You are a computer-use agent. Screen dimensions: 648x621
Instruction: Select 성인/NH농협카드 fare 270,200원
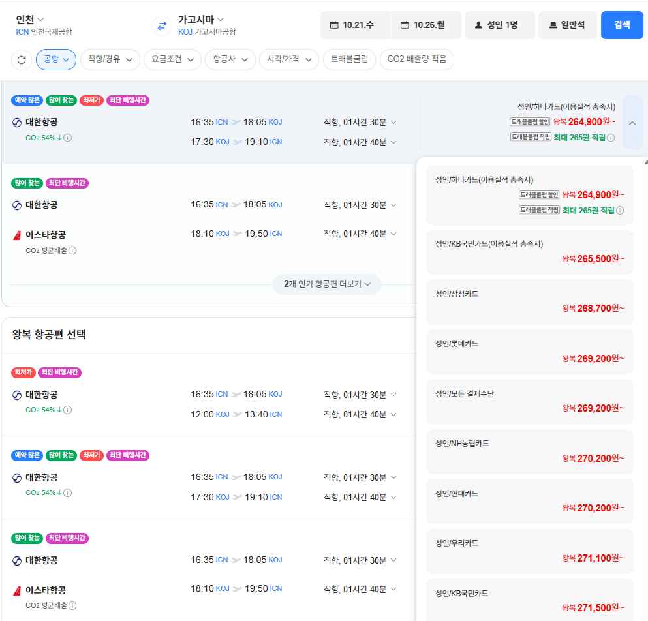(530, 451)
